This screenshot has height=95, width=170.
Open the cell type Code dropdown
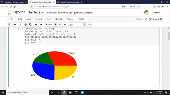(77, 25)
